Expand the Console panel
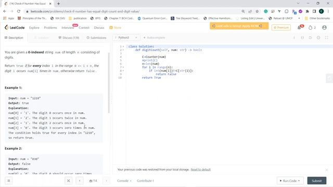333x187 pixels. pyautogui.click(x=124, y=181)
